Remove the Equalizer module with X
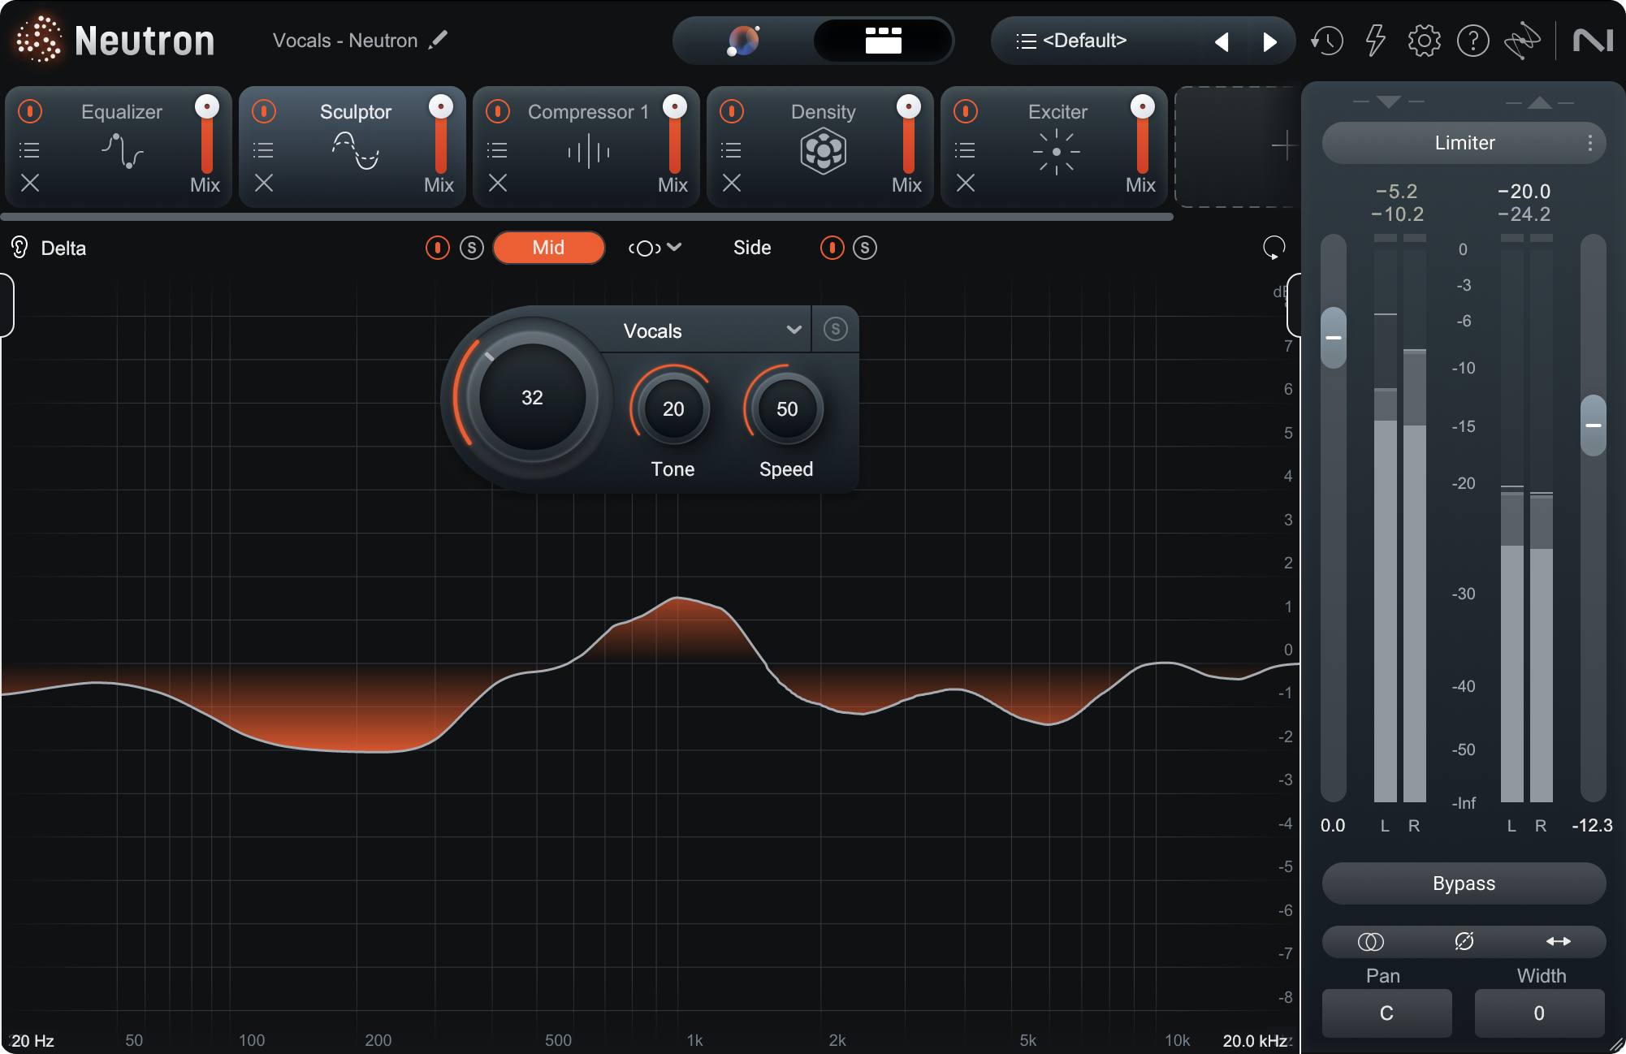This screenshot has height=1054, width=1626. (30, 184)
